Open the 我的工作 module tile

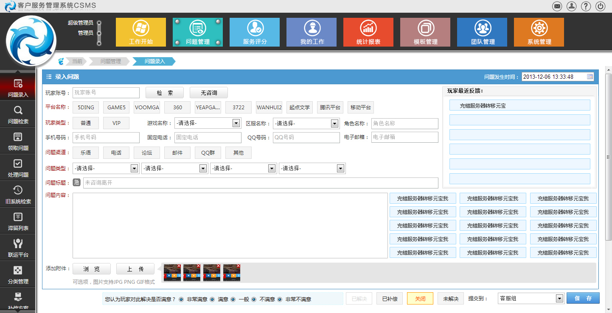312,32
